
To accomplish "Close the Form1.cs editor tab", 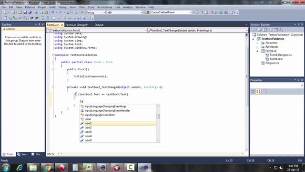I will pyautogui.click(x=62, y=25).
